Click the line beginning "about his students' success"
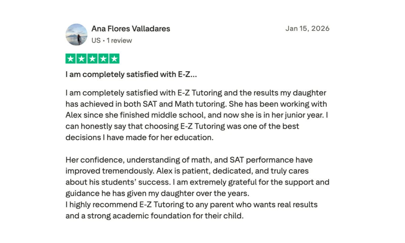Image resolution: width=405 pixels, height=243 pixels. tap(197, 182)
